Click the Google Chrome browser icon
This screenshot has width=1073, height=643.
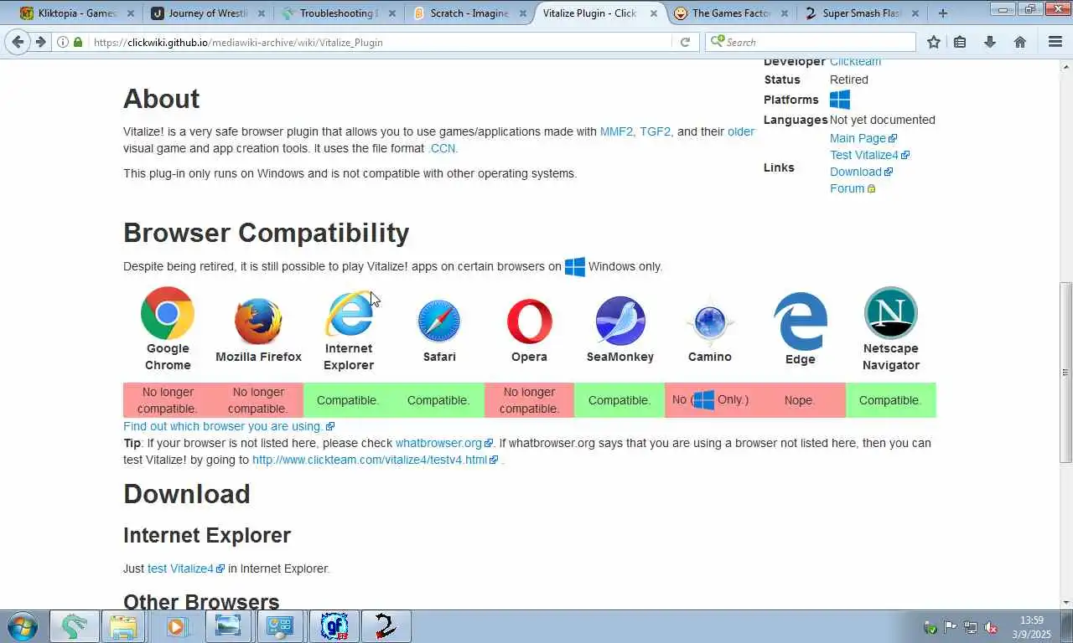[x=168, y=313]
